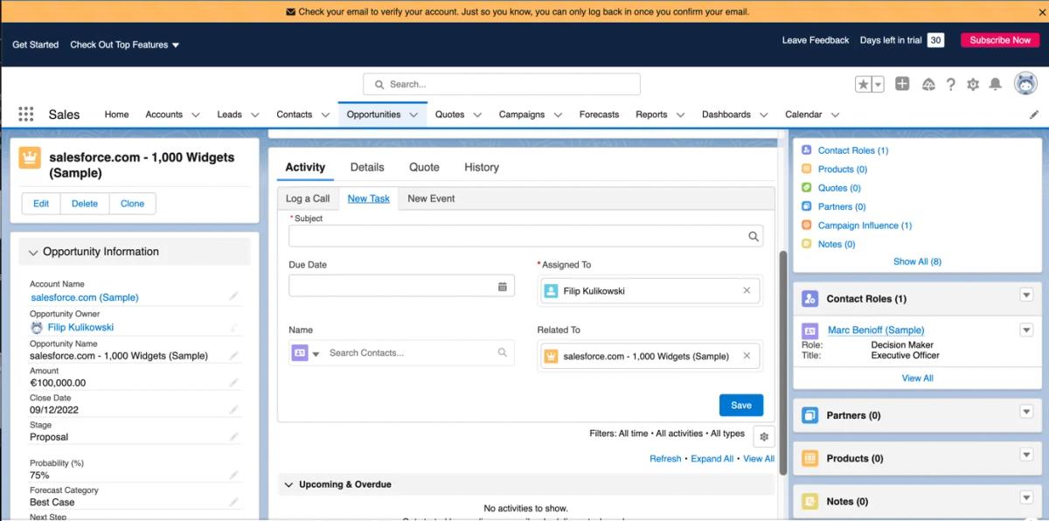This screenshot has height=521, width=1049.
Task: Go to the Home navigation tab
Action: [116, 115]
